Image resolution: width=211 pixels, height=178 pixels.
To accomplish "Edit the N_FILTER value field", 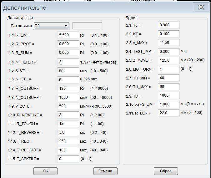I will pyautogui.click(x=68, y=62).
